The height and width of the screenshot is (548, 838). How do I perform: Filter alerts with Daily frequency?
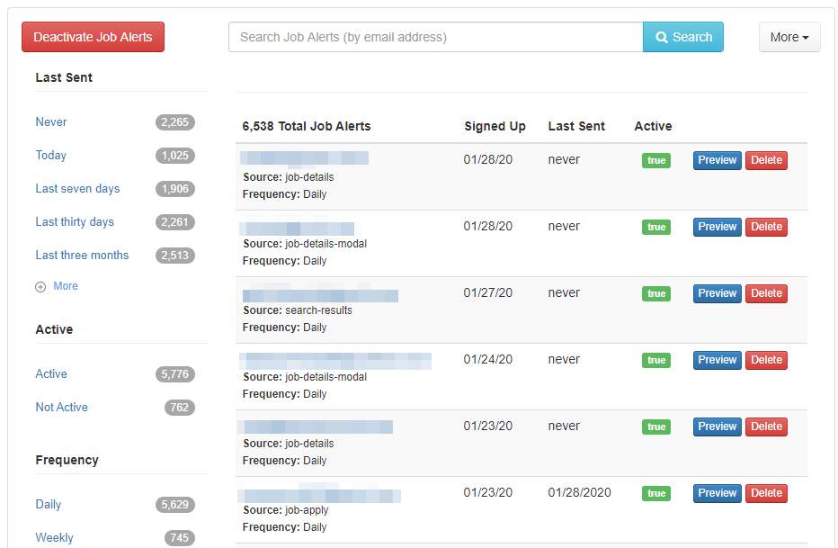click(x=48, y=504)
